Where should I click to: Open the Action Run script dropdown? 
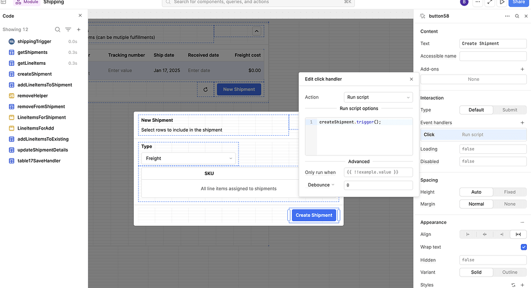pos(378,97)
